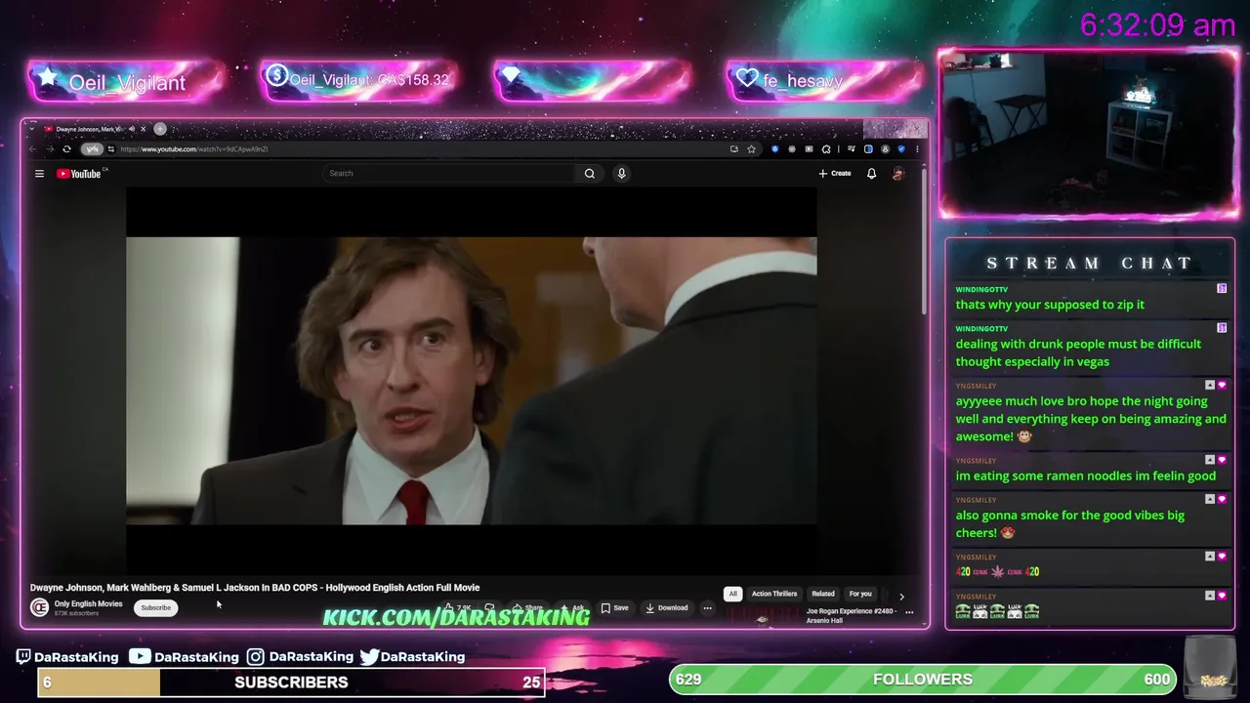Open the site information icon beside the URL
The height and width of the screenshot is (703, 1250).
tap(110, 149)
